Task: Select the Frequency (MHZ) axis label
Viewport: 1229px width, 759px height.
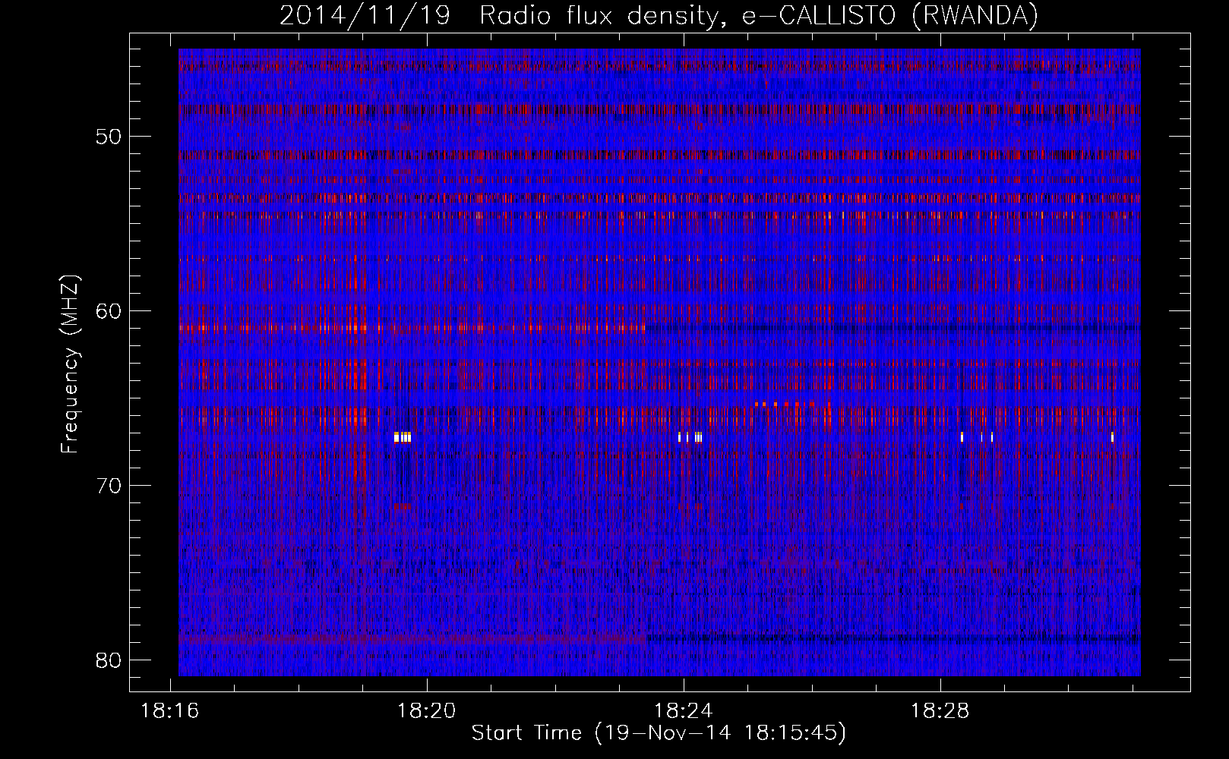Action: tap(70, 364)
